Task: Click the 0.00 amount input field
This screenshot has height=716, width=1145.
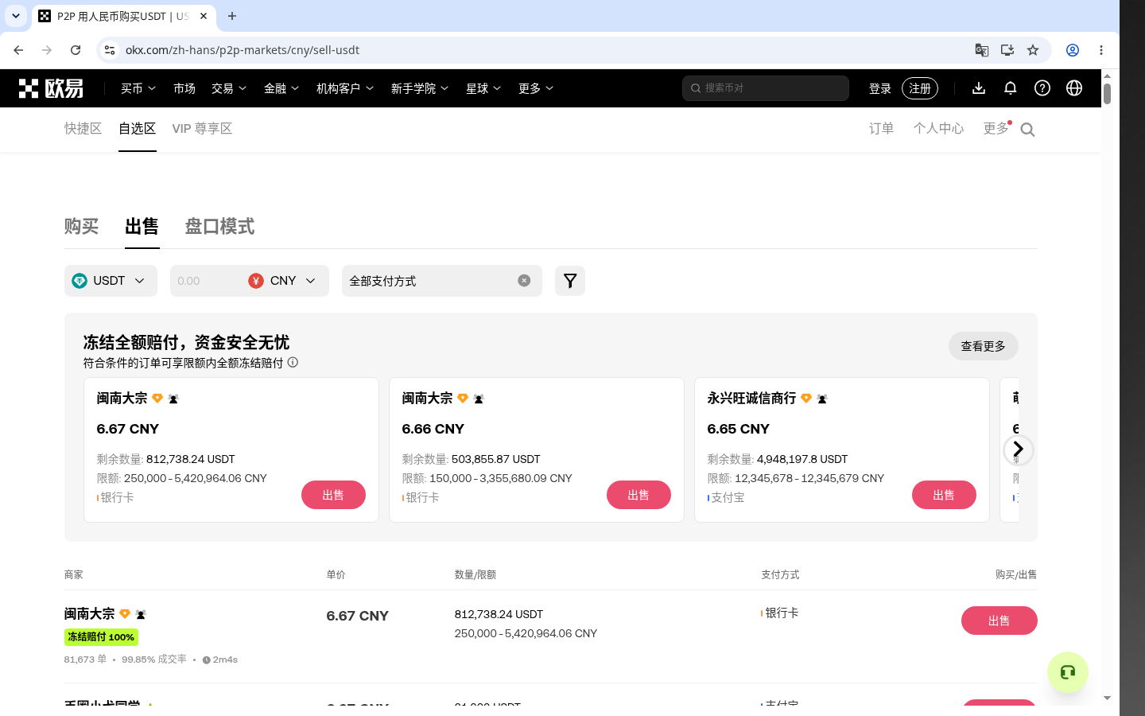Action: tap(204, 281)
